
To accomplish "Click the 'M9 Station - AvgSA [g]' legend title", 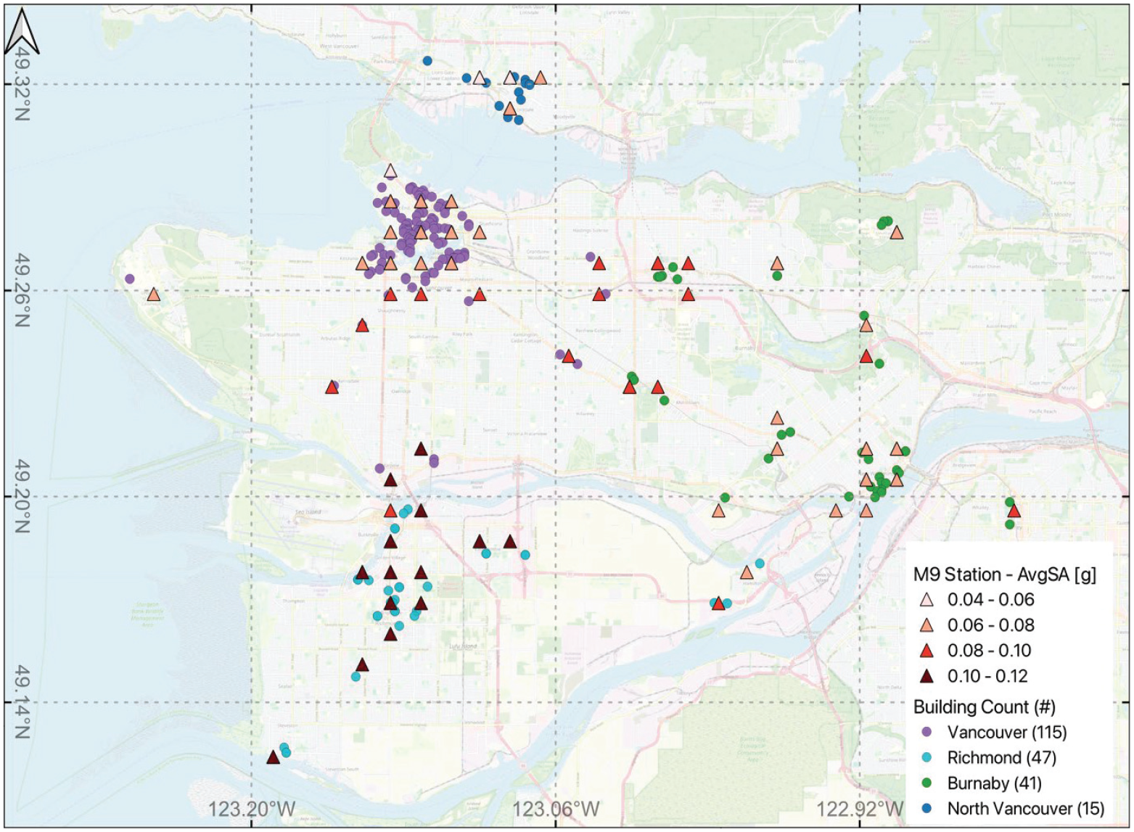I will pos(1004,574).
